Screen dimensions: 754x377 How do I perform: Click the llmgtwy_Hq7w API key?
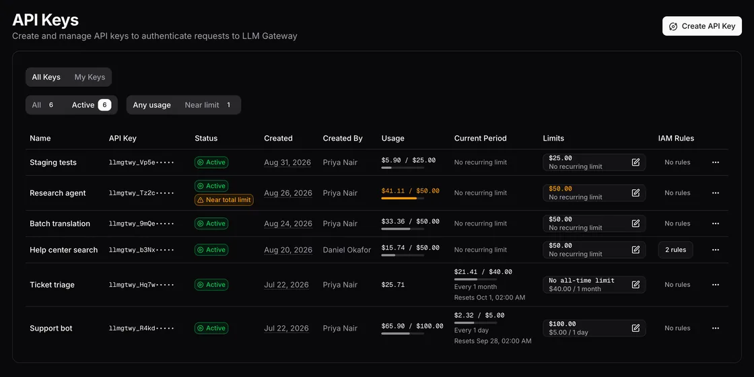(141, 285)
